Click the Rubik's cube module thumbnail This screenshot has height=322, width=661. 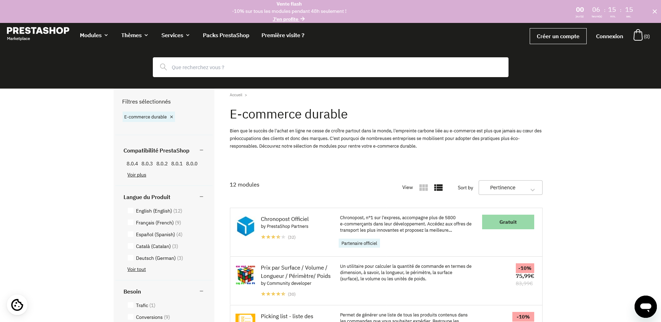point(246,275)
